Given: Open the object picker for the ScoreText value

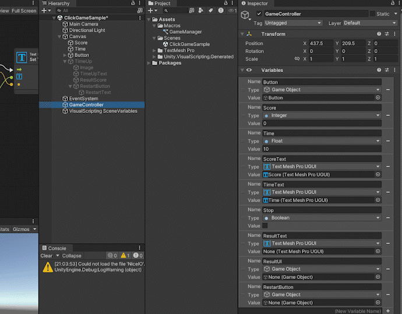Looking at the screenshot, I should [378, 174].
